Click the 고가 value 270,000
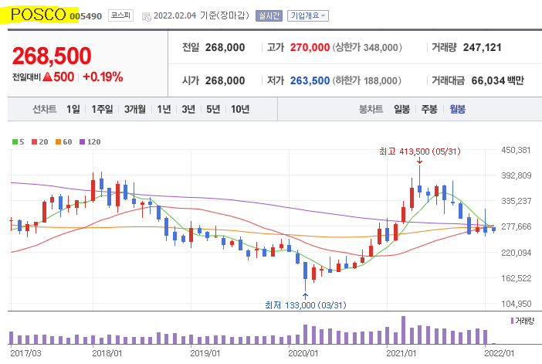 point(310,47)
